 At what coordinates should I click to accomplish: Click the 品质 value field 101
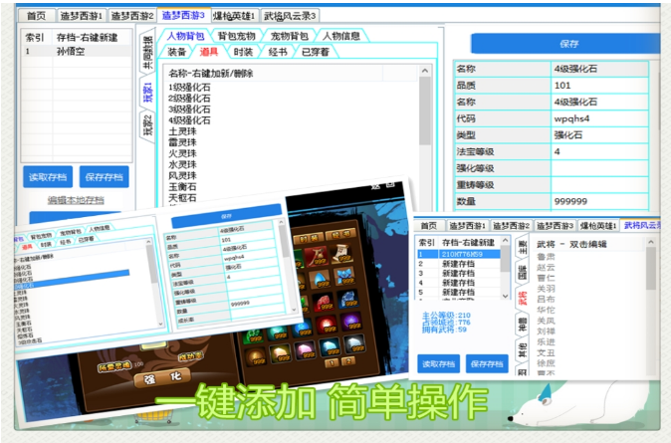pos(599,86)
